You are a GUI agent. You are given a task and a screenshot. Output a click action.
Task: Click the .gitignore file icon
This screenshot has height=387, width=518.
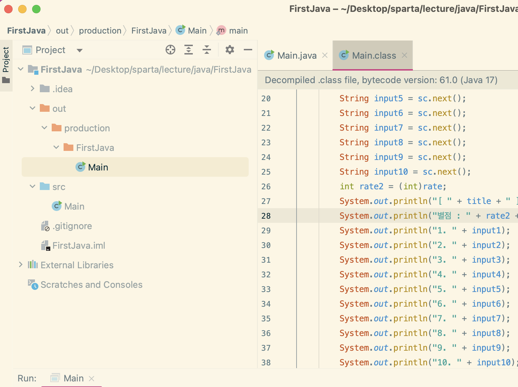tap(45, 226)
